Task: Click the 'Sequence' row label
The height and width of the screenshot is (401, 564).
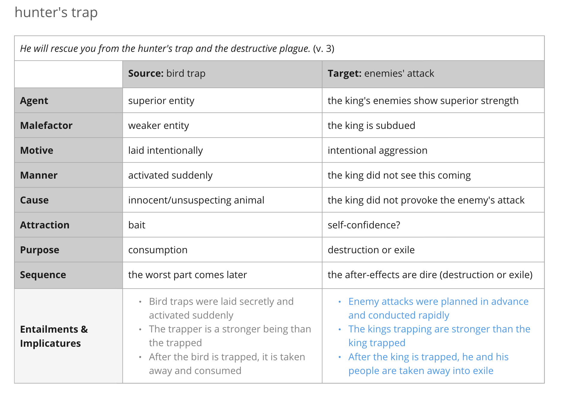Action: tap(43, 275)
